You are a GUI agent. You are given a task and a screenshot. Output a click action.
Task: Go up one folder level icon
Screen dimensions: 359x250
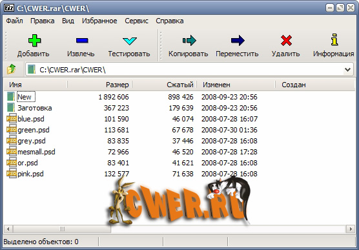tap(11, 69)
